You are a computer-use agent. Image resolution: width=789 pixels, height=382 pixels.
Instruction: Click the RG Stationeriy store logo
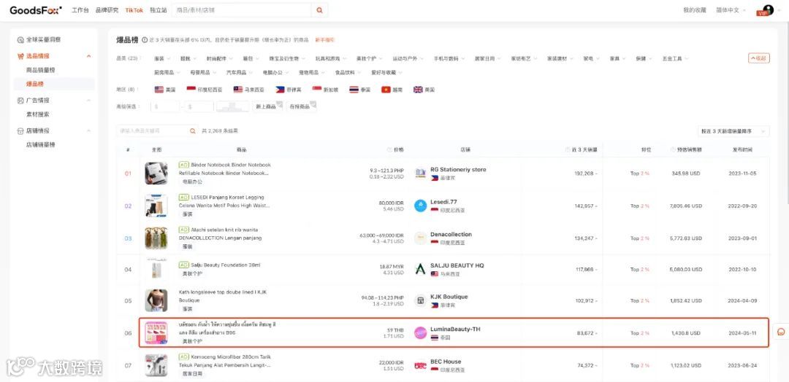pyautogui.click(x=420, y=174)
